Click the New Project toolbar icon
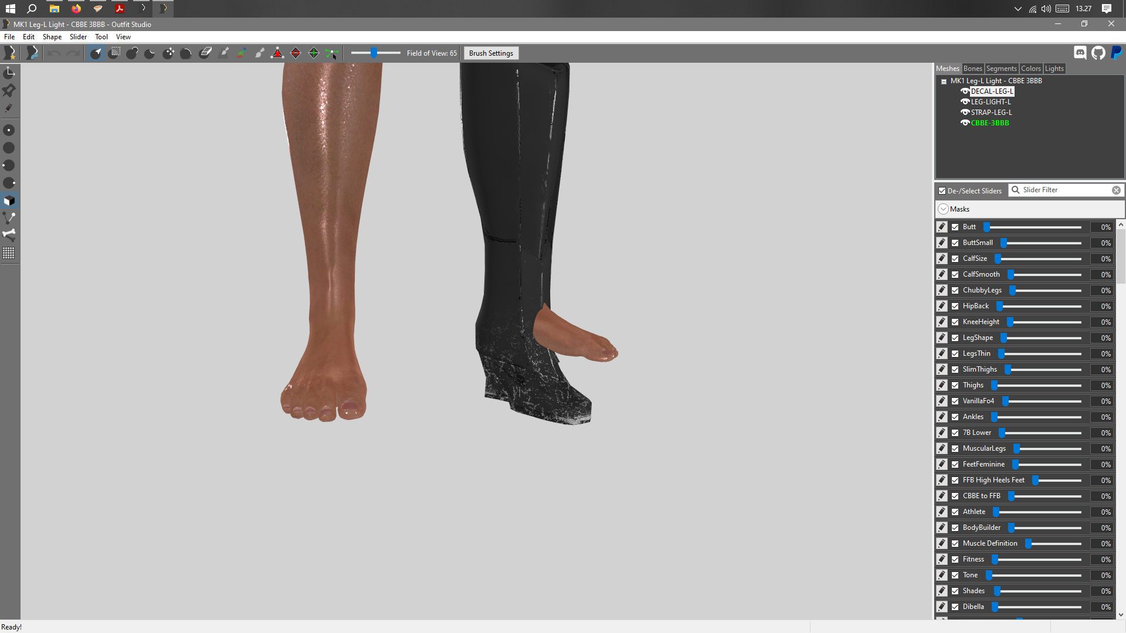The width and height of the screenshot is (1126, 633). [10, 53]
